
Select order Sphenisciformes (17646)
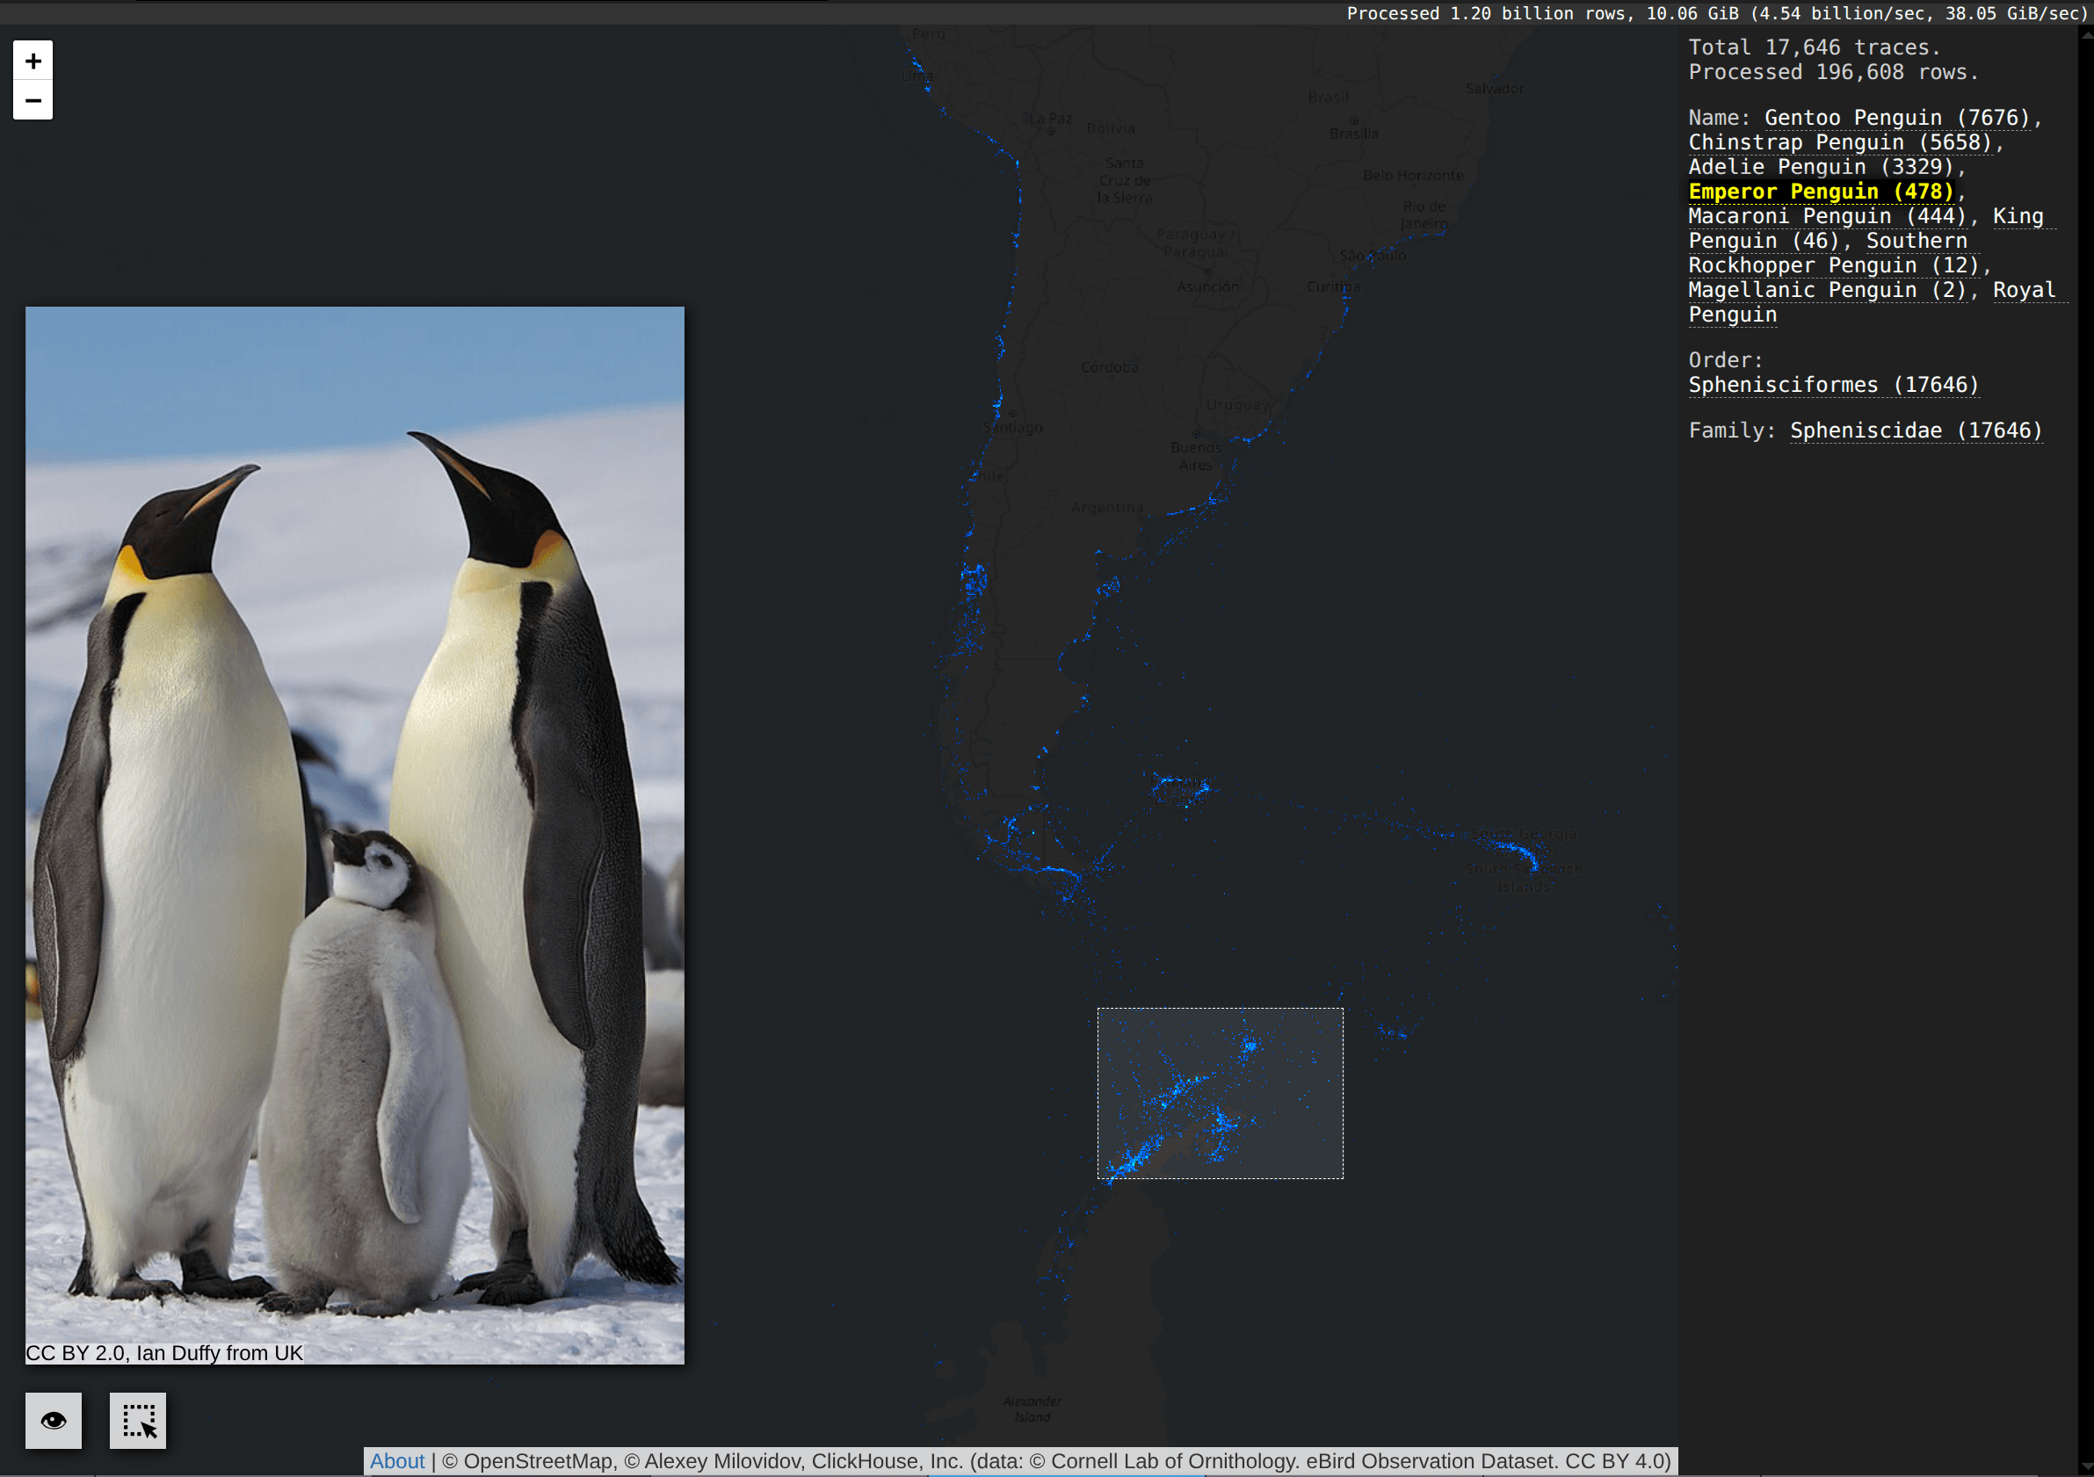[x=1832, y=385]
